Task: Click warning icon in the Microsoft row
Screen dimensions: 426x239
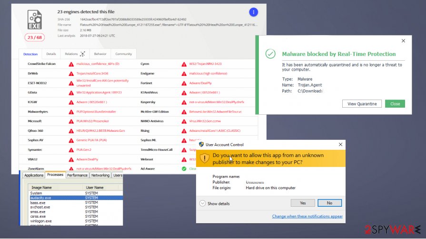Action: click(71, 121)
